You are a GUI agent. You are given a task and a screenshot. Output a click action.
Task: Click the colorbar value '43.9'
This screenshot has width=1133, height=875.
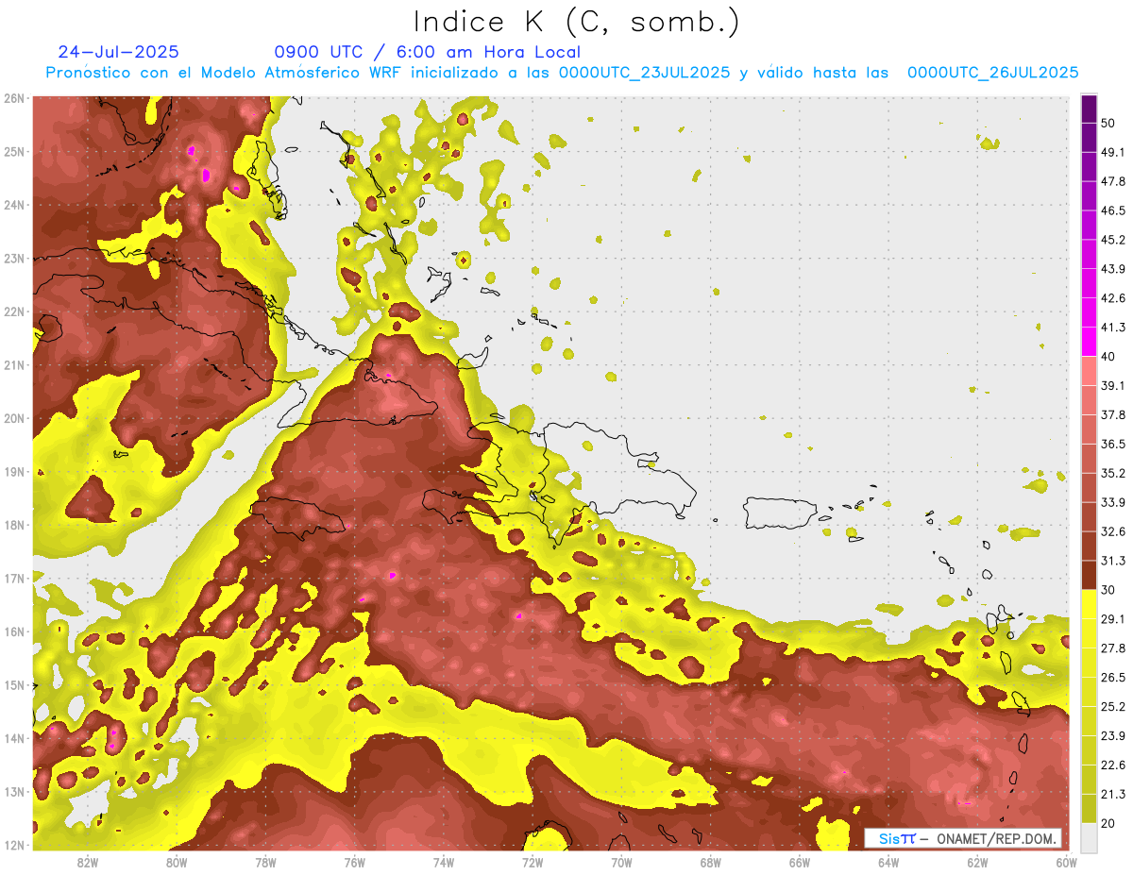click(1113, 269)
